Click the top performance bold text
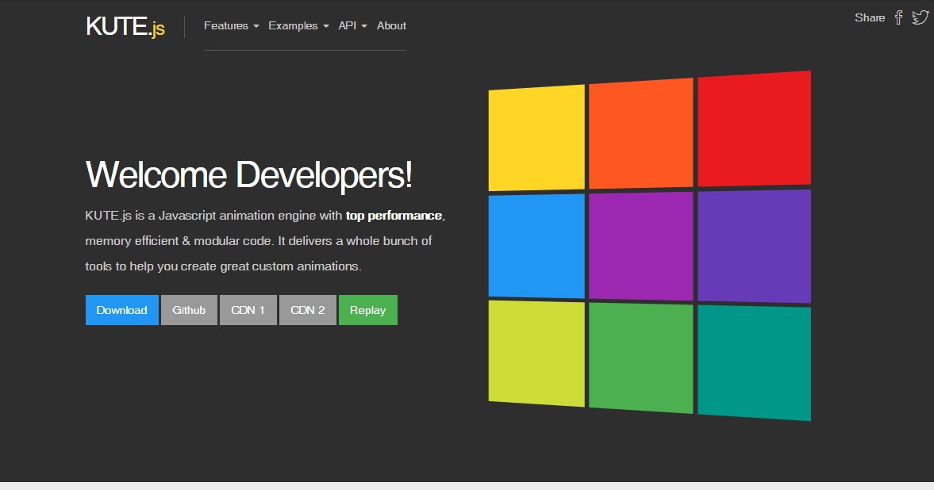Image resolution: width=934 pixels, height=490 pixels. tap(393, 215)
